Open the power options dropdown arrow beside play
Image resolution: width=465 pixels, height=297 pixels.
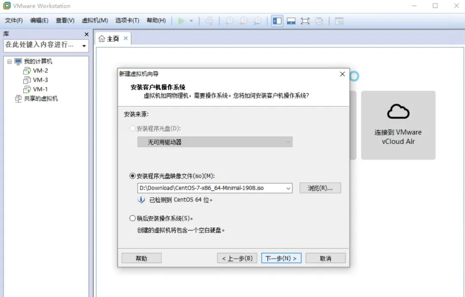click(191, 21)
